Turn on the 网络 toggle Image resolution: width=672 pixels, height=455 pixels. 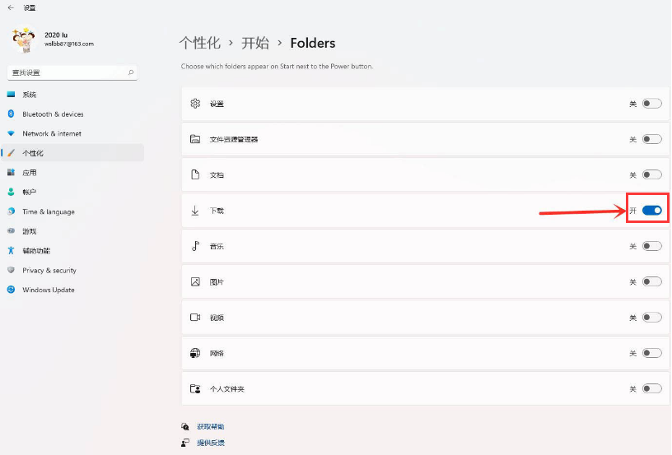coord(652,353)
